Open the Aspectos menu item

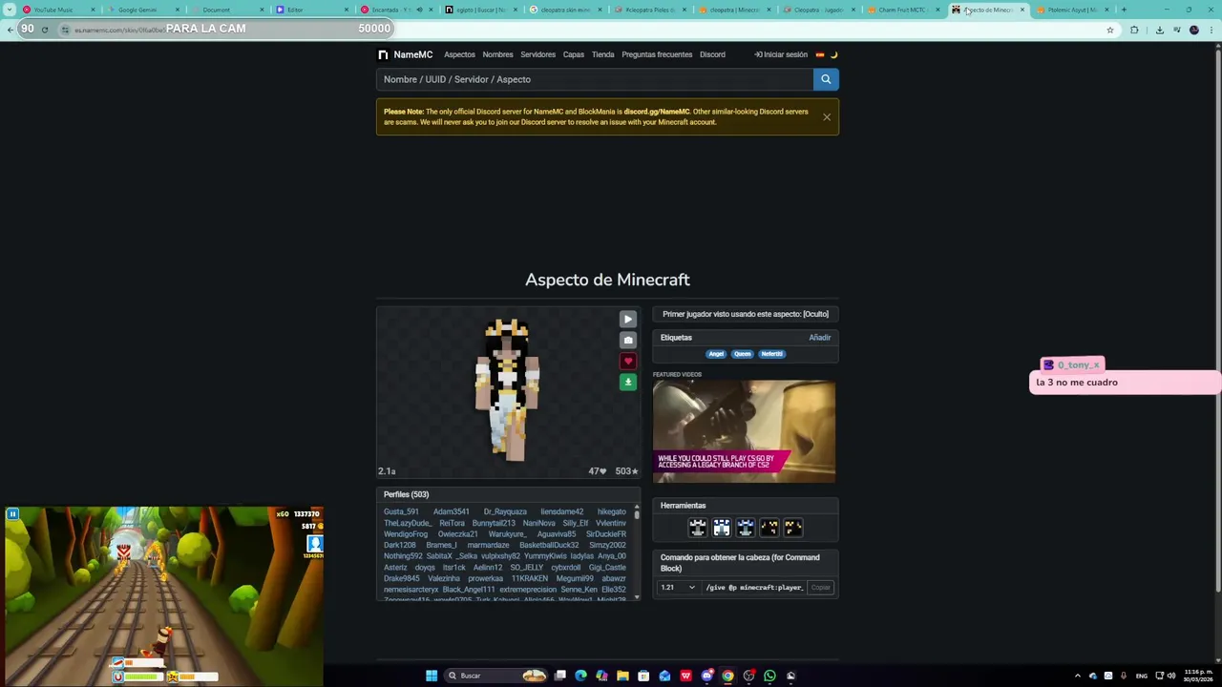click(459, 54)
